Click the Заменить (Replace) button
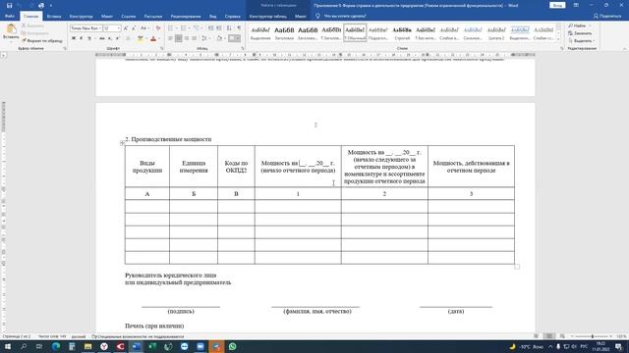The image size is (629, 353). (580, 33)
